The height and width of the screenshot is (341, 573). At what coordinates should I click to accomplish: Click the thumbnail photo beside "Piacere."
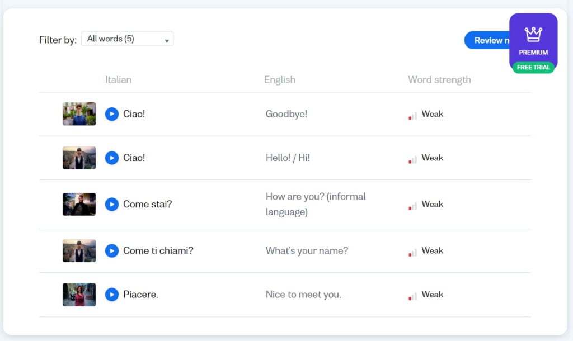pyautogui.click(x=79, y=294)
